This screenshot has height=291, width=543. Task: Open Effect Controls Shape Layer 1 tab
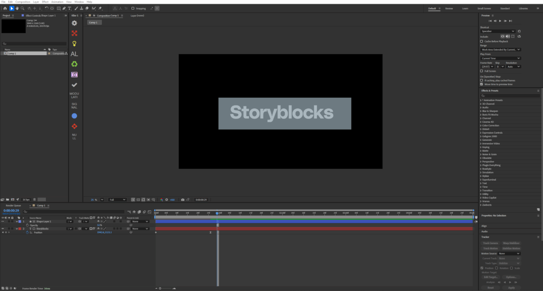tap(41, 16)
